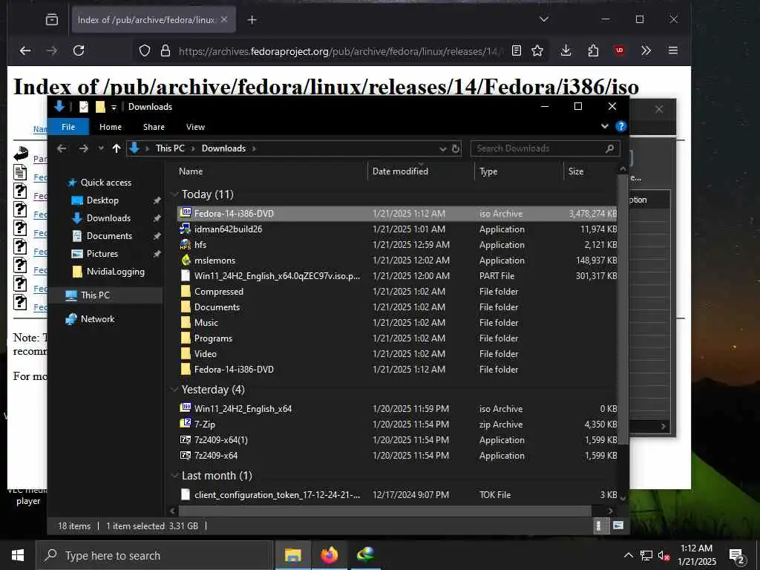Switch to details view layout button
This screenshot has height=570, width=760.
[599, 526]
